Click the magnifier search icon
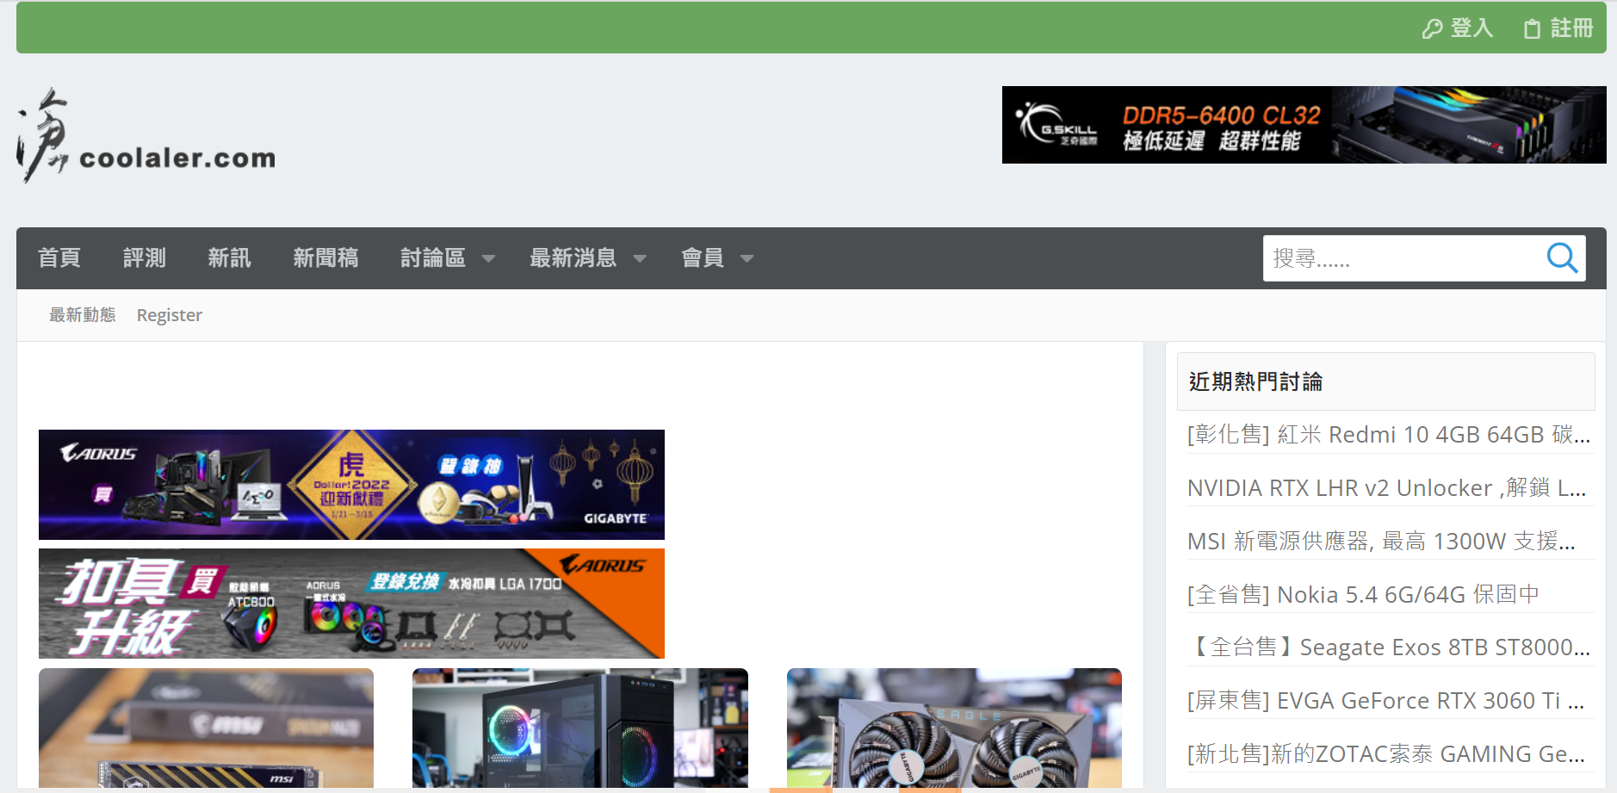1617x793 pixels. click(x=1562, y=257)
